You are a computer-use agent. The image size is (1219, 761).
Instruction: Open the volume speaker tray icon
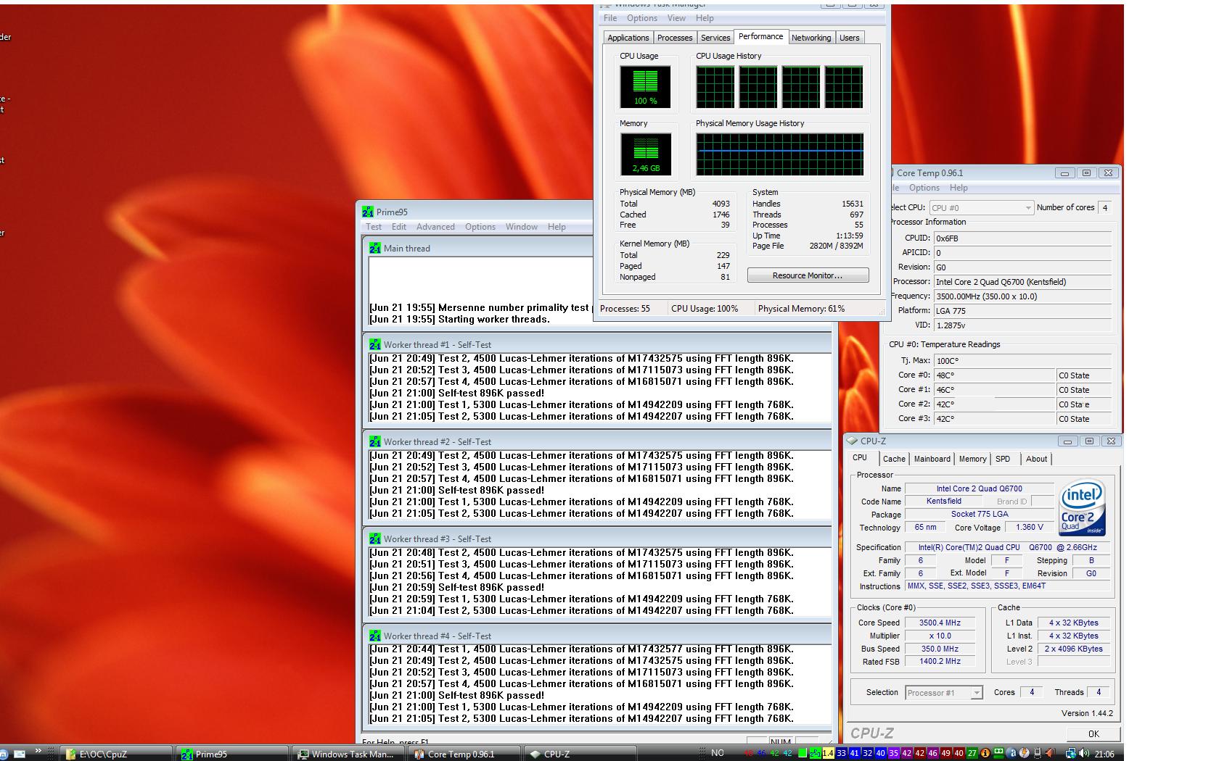[1084, 753]
